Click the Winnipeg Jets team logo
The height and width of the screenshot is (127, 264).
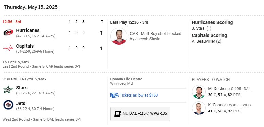[x=8, y=105]
